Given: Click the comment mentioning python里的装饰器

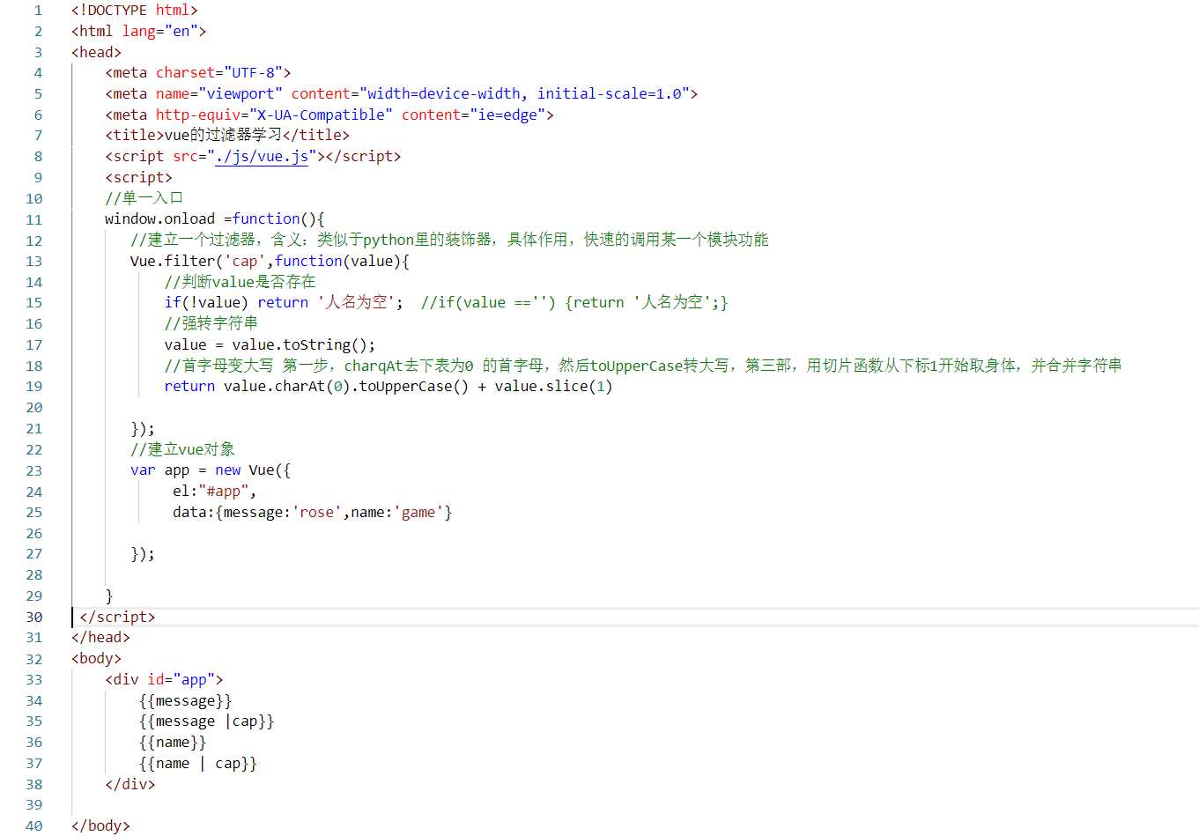Looking at the screenshot, I should [449, 240].
